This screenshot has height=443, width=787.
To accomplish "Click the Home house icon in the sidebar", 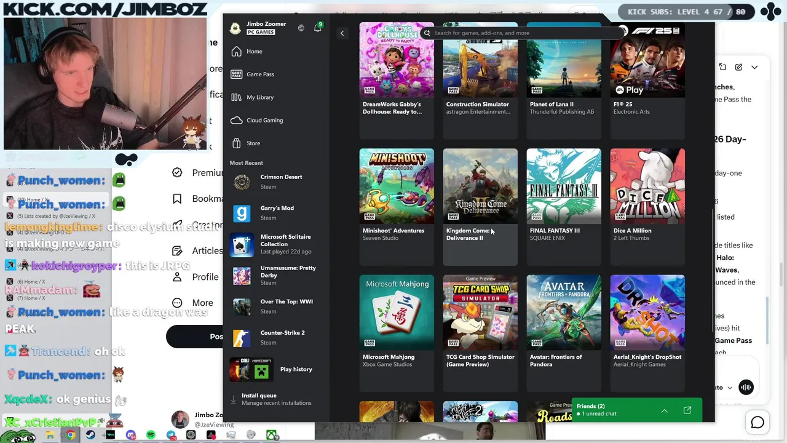I will [x=237, y=52].
